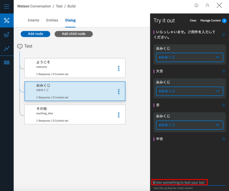Image resolution: width=229 pixels, height=191 pixels.
Task: Click location pin beside the welcome greeting message
Action: click(x=224, y=35)
